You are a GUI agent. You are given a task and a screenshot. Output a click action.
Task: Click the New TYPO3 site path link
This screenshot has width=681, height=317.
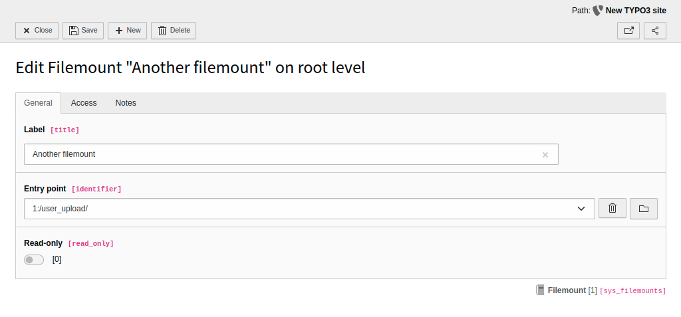(636, 11)
